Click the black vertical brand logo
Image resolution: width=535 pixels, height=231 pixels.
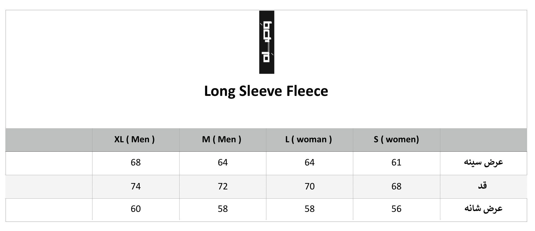coord(266,42)
